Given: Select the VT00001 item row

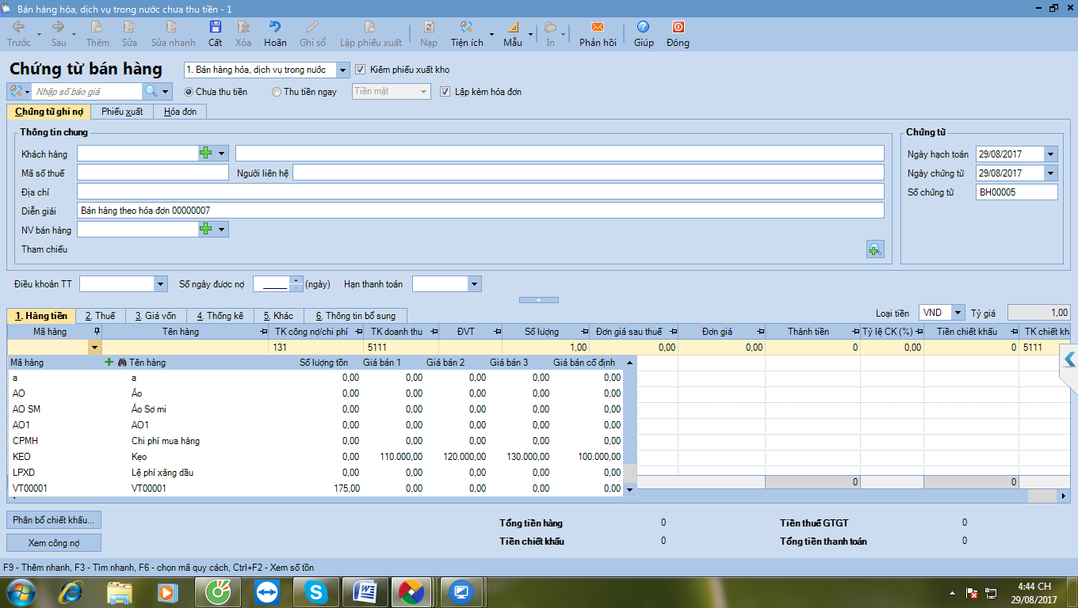Looking at the screenshot, I should [317, 488].
